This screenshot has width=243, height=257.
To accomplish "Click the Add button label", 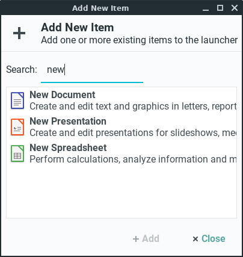I will pyautogui.click(x=150, y=239).
